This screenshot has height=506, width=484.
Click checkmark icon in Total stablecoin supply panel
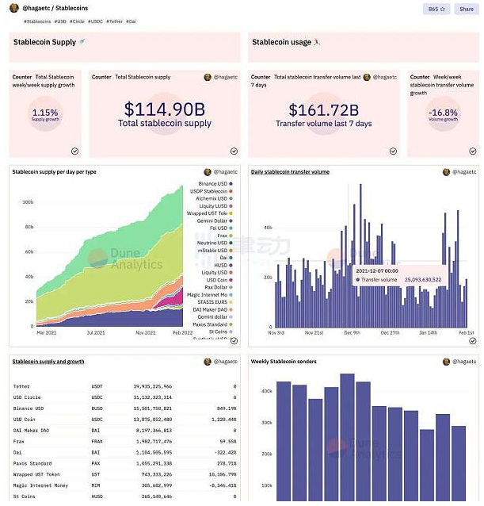[234, 151]
